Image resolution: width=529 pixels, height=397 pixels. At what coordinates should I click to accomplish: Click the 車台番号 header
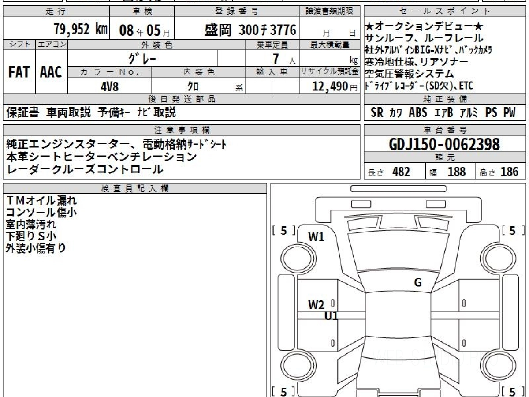point(445,130)
